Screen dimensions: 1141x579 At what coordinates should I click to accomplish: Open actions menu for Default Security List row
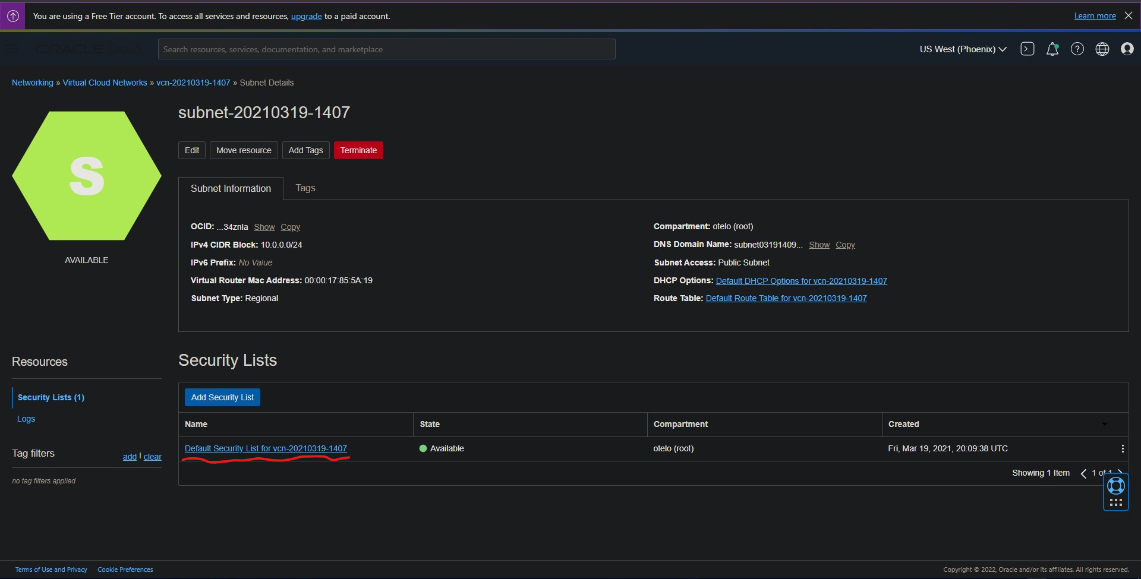point(1122,449)
